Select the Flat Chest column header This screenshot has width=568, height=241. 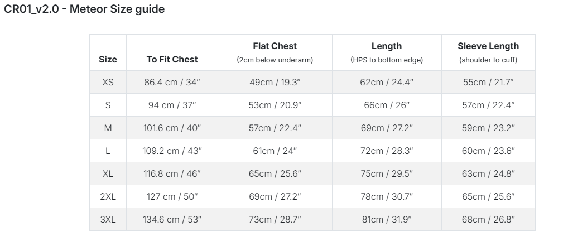click(275, 52)
